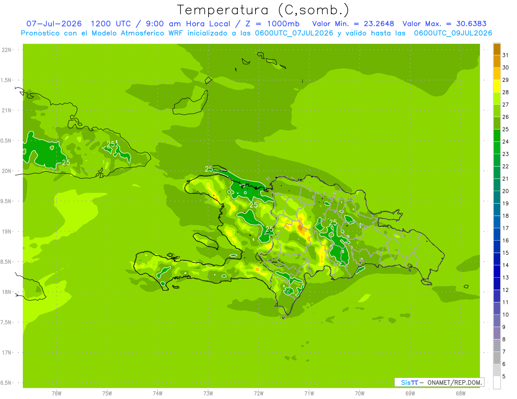Click the Valor Min. = 23.2648 text
Screen dimensions: 517x399
pos(353,24)
